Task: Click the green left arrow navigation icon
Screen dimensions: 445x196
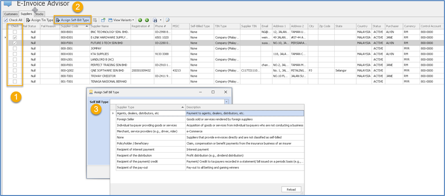Action: point(140,20)
